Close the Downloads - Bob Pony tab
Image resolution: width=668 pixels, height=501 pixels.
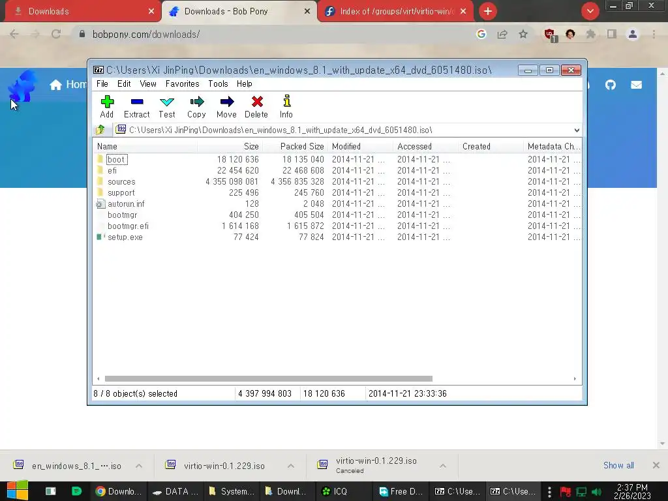click(x=307, y=12)
